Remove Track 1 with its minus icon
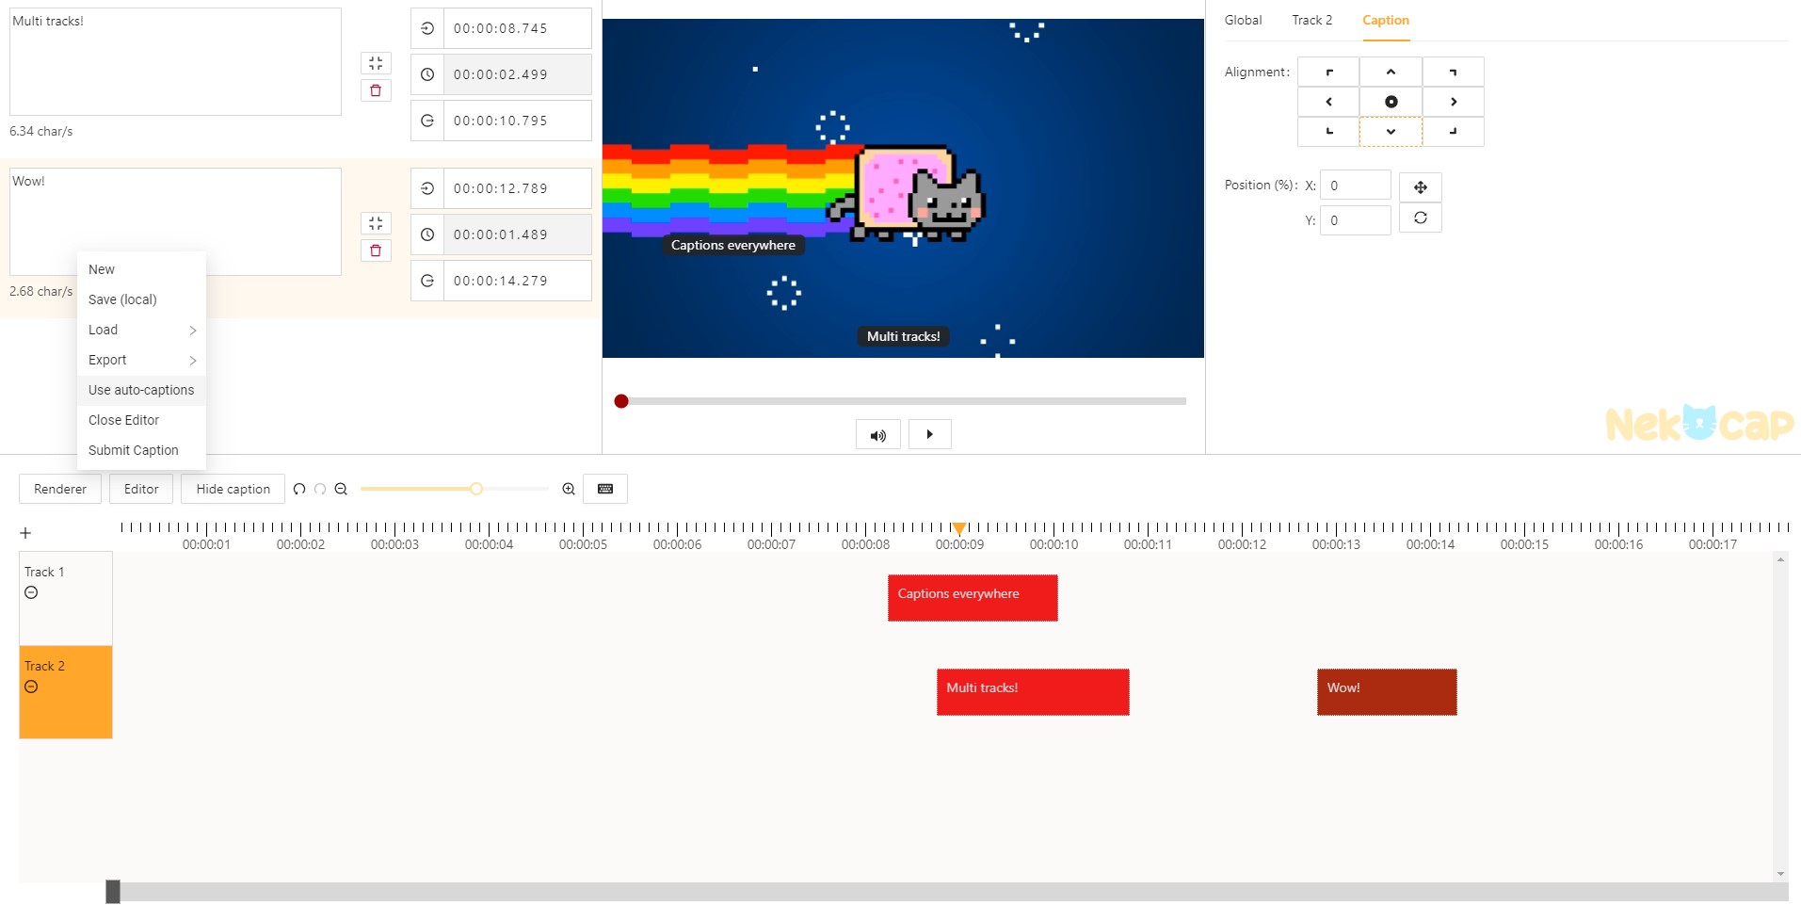 [31, 592]
